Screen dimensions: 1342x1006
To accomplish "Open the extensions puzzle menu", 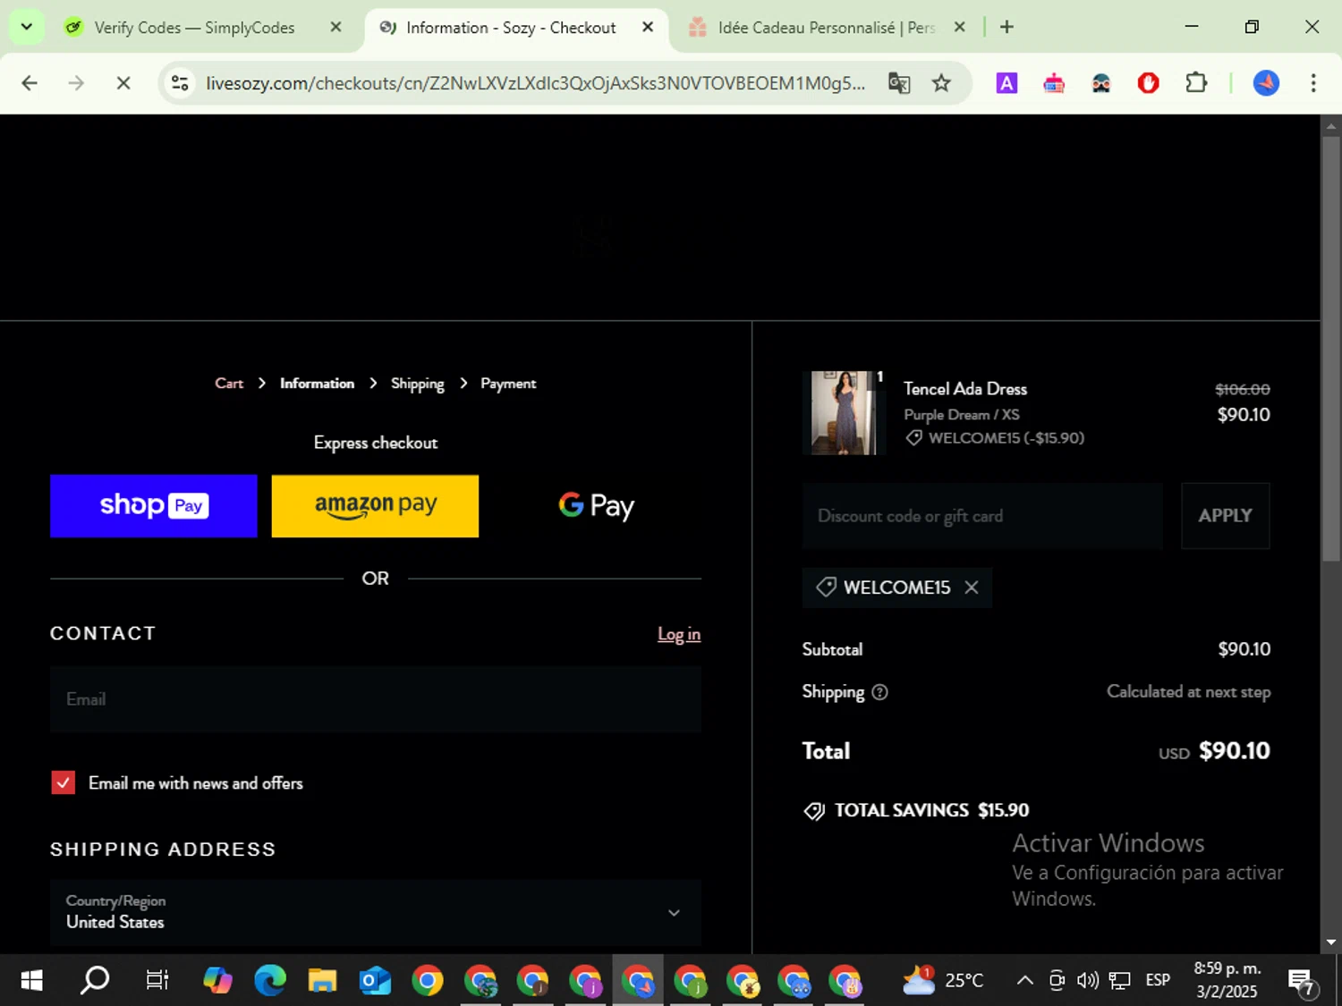I will pos(1196,83).
